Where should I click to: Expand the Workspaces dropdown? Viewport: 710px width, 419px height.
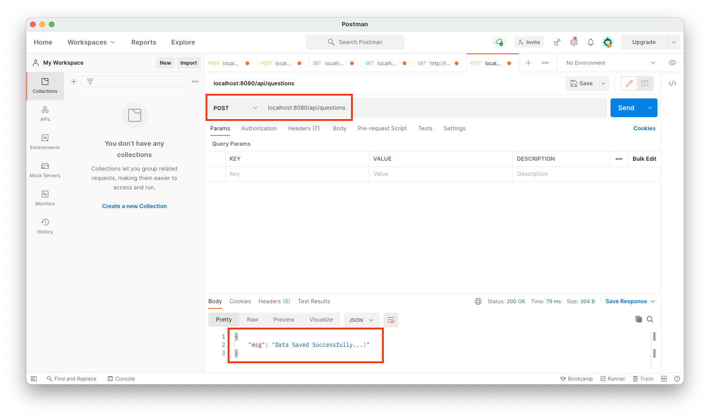click(x=91, y=42)
